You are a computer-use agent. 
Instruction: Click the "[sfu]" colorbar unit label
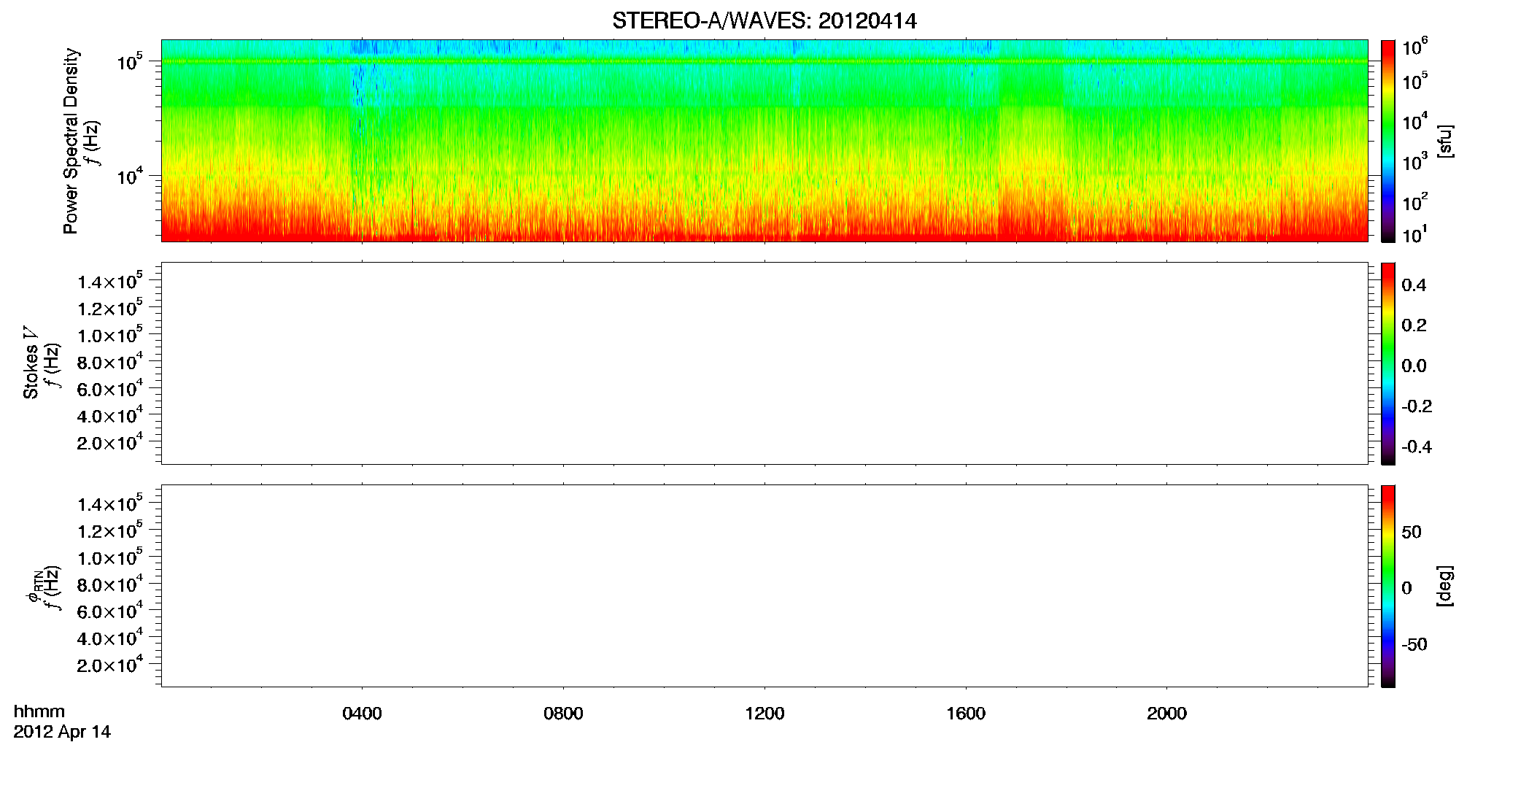tap(1445, 141)
